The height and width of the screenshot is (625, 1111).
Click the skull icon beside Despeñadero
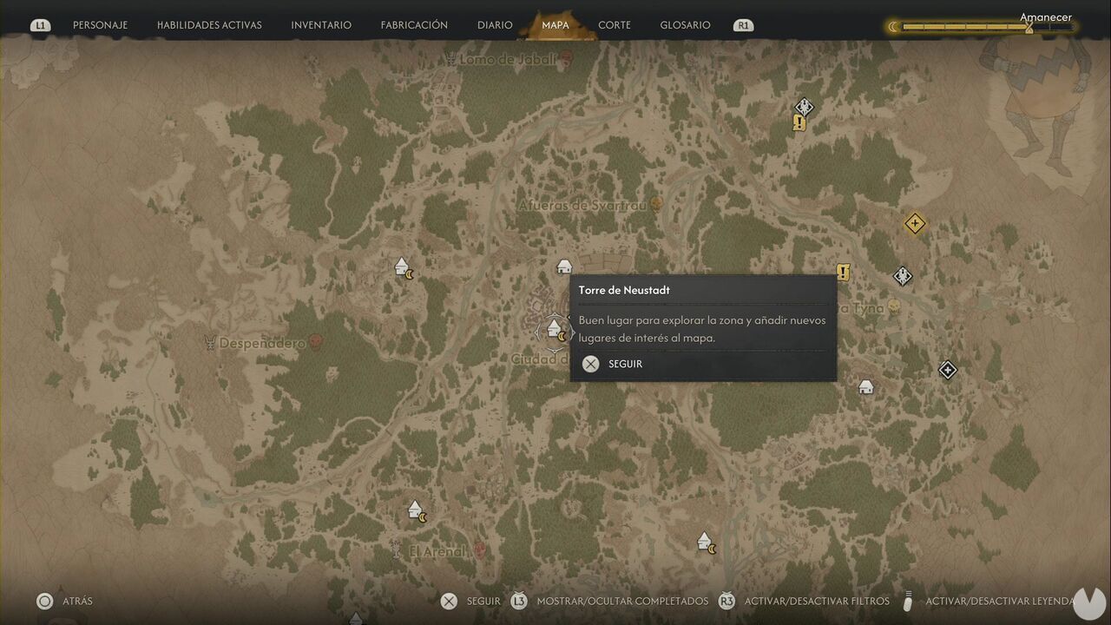316,342
